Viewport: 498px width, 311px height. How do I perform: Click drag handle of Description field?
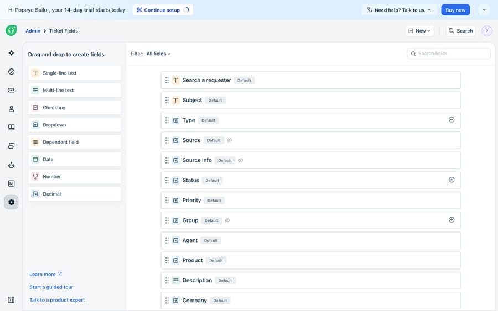pyautogui.click(x=167, y=281)
